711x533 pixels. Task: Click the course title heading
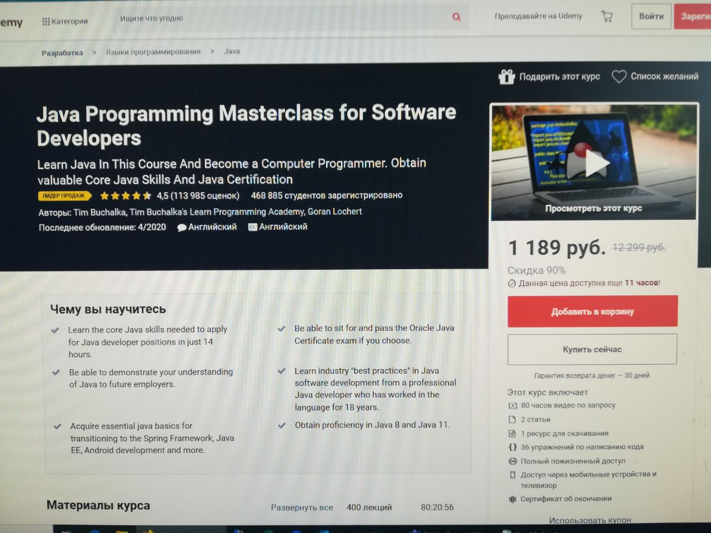(x=246, y=125)
